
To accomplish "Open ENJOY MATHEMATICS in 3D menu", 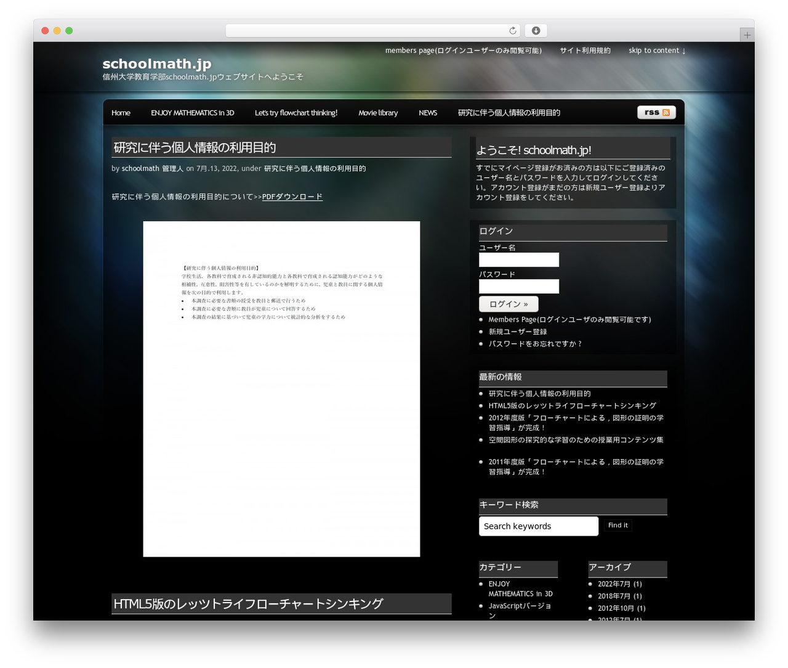I will pyautogui.click(x=193, y=113).
